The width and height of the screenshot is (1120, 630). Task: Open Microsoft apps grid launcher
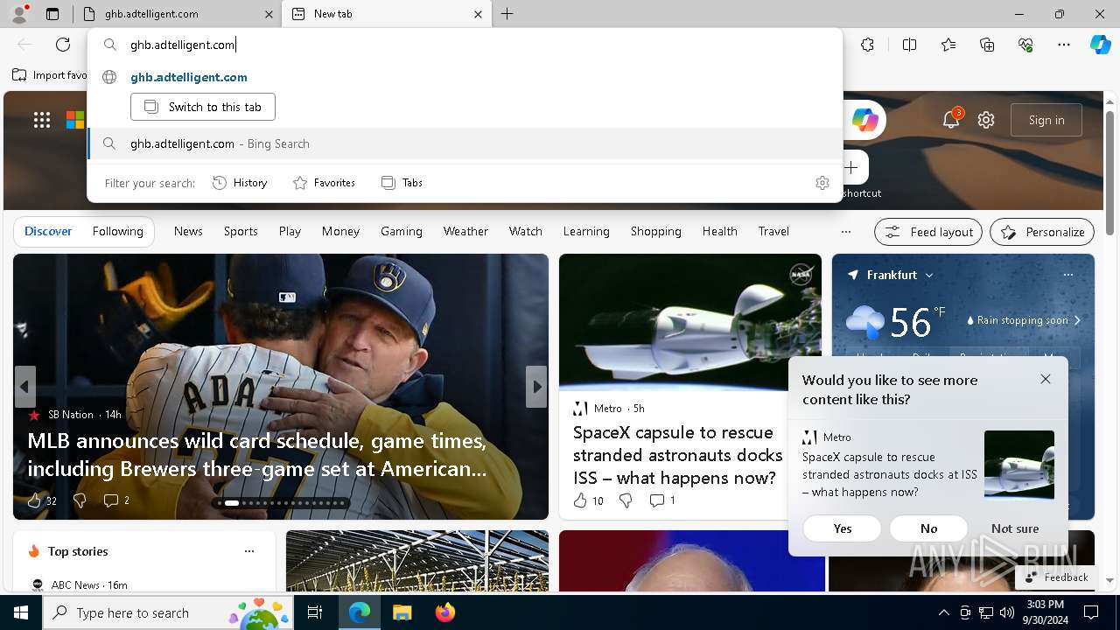(x=42, y=120)
